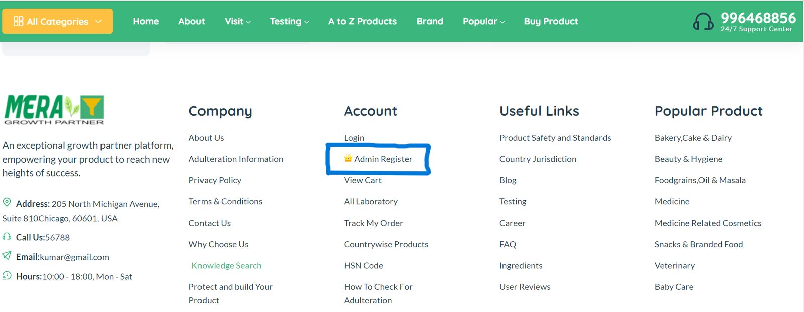Select Buy Product in the navbar

click(551, 21)
